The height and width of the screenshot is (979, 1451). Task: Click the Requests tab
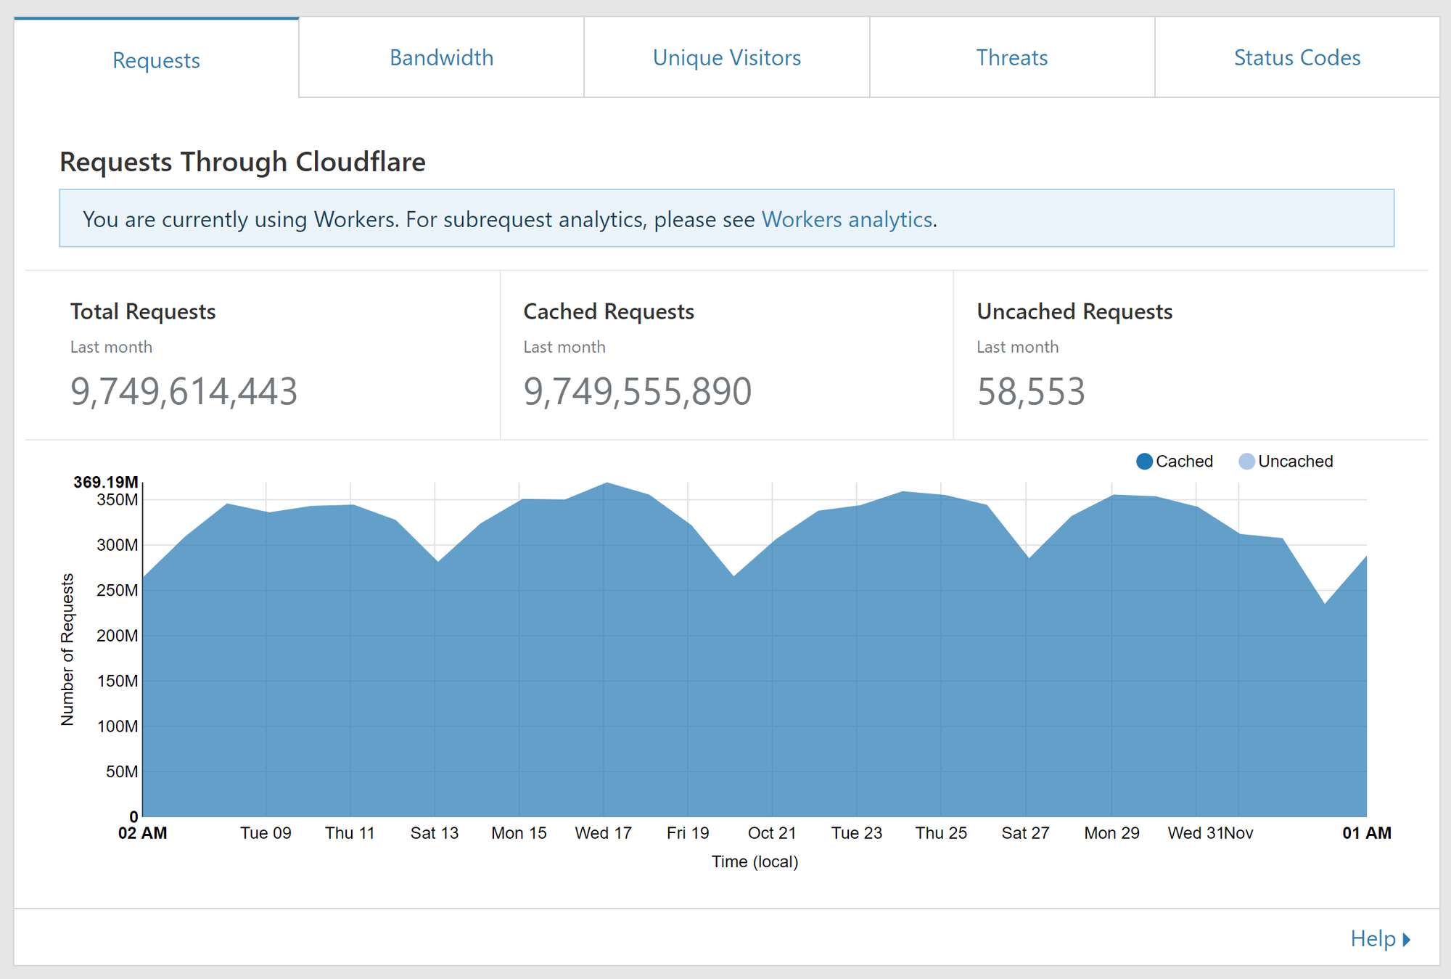pos(156,60)
